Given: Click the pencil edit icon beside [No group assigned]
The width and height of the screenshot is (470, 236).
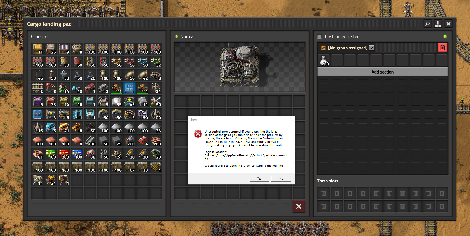Looking at the screenshot, I should [372, 48].
